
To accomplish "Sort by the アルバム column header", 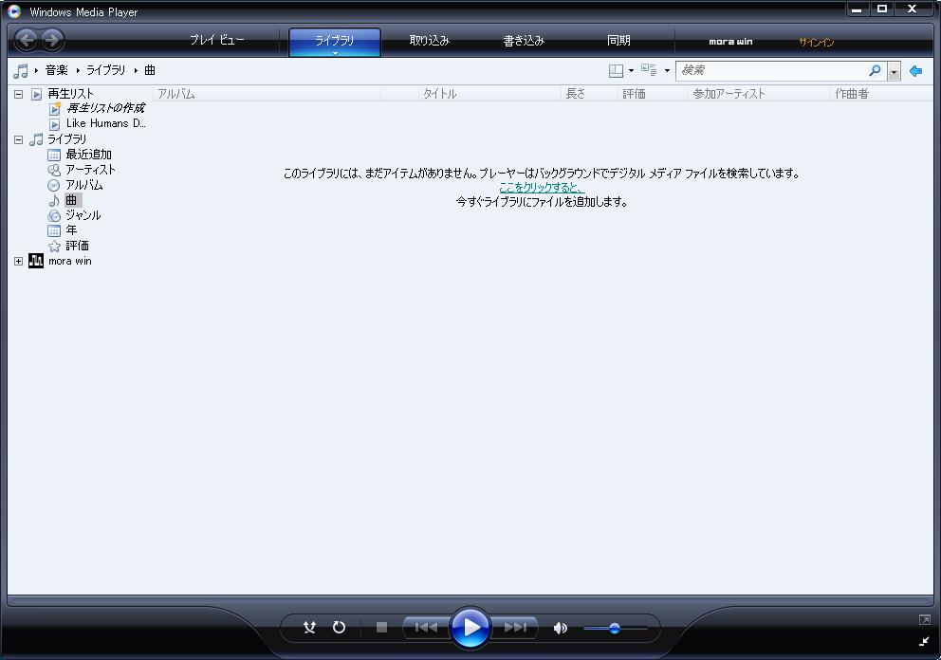I will [x=268, y=94].
